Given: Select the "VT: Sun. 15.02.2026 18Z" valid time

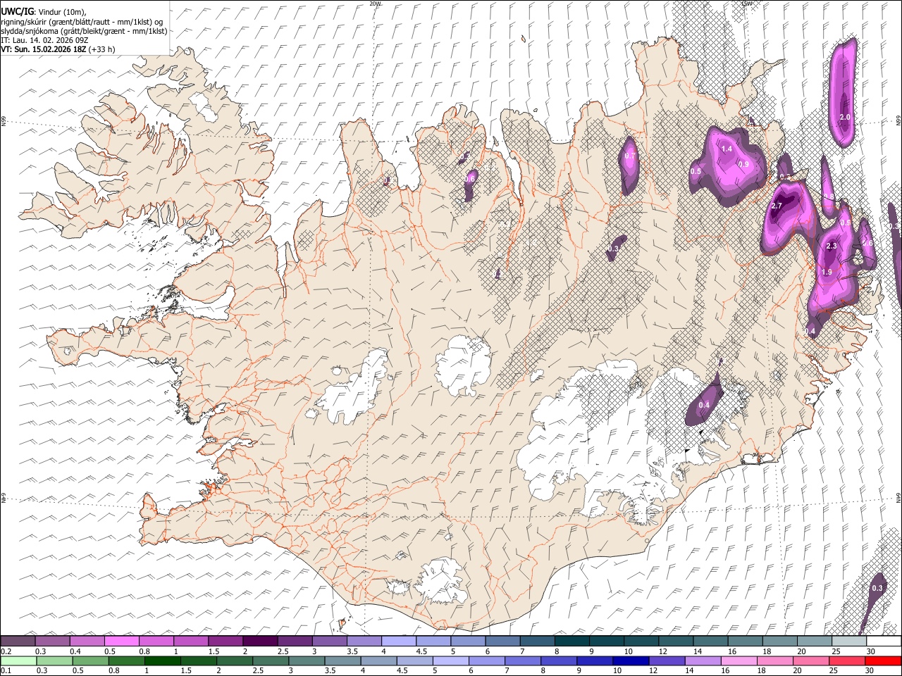Looking at the screenshot, I should coord(44,49).
